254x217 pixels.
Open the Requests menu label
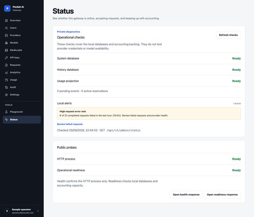(15, 65)
